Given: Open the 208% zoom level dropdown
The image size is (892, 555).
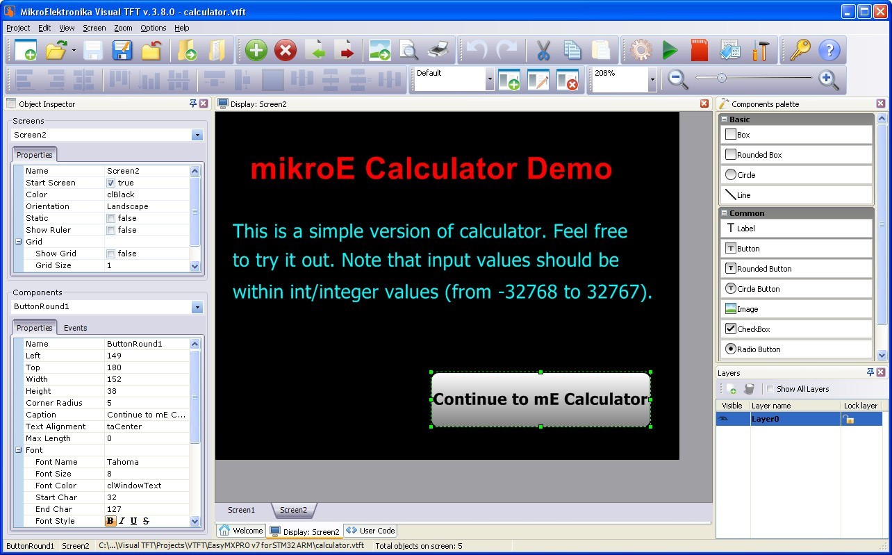Looking at the screenshot, I should [652, 79].
